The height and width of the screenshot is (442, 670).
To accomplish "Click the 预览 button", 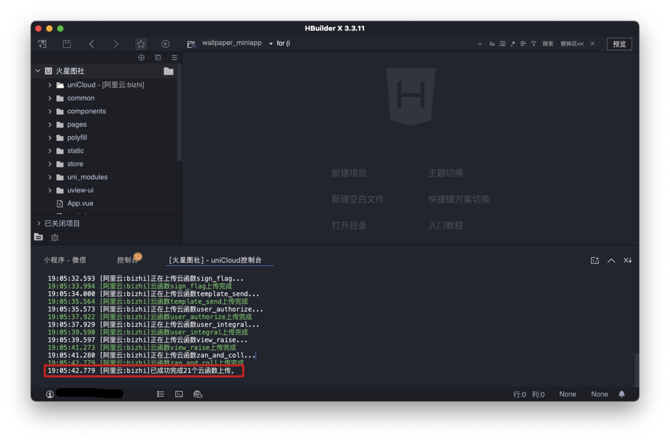I will point(619,44).
